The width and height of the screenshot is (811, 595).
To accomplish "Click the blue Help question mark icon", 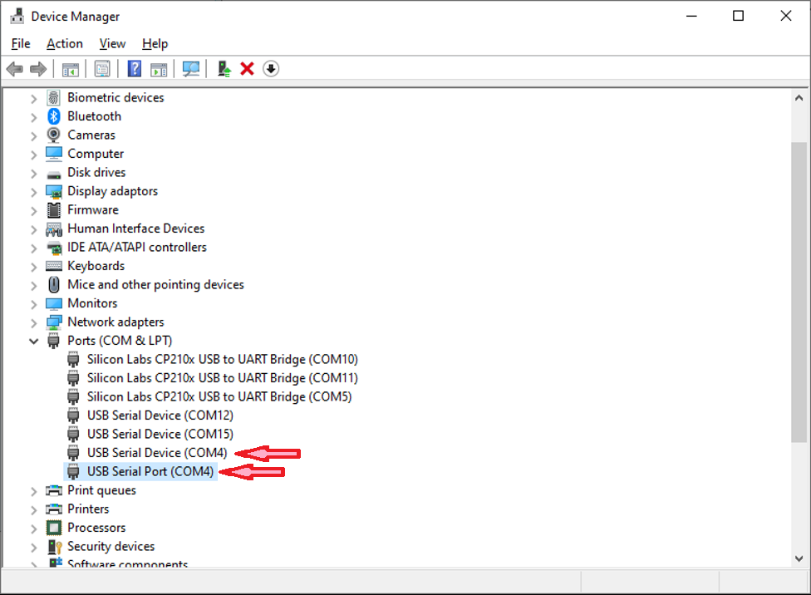I will (135, 69).
